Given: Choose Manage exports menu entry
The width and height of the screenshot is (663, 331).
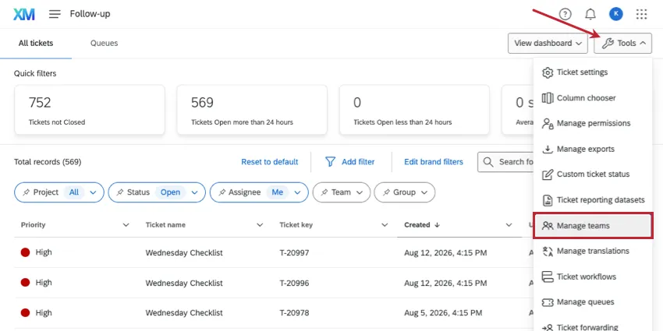Looking at the screenshot, I should tap(593, 149).
